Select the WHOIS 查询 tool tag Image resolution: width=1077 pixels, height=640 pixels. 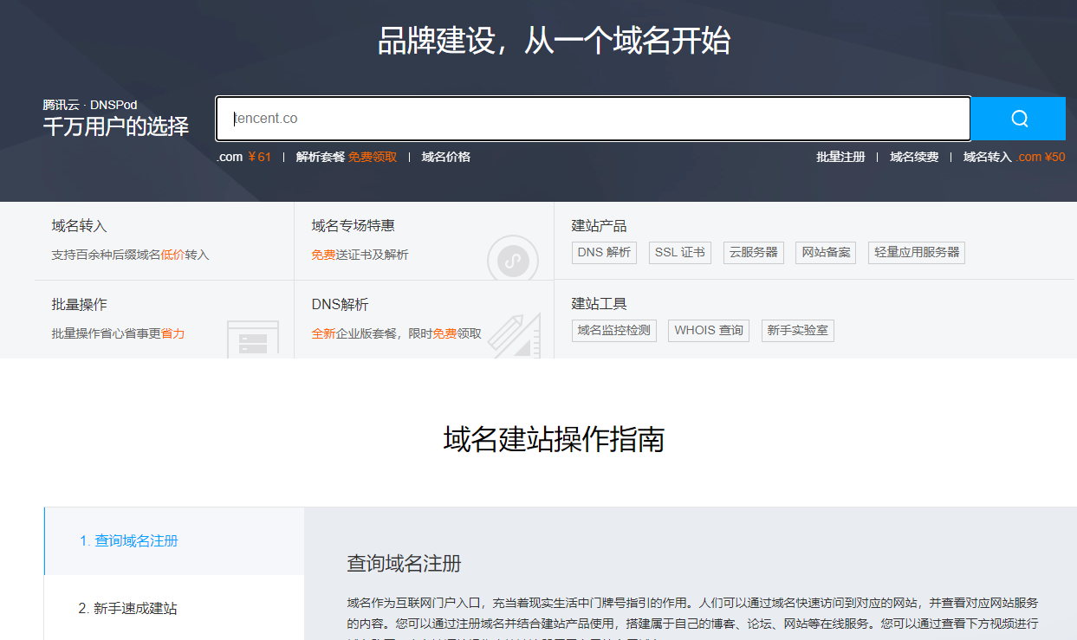pyautogui.click(x=709, y=331)
